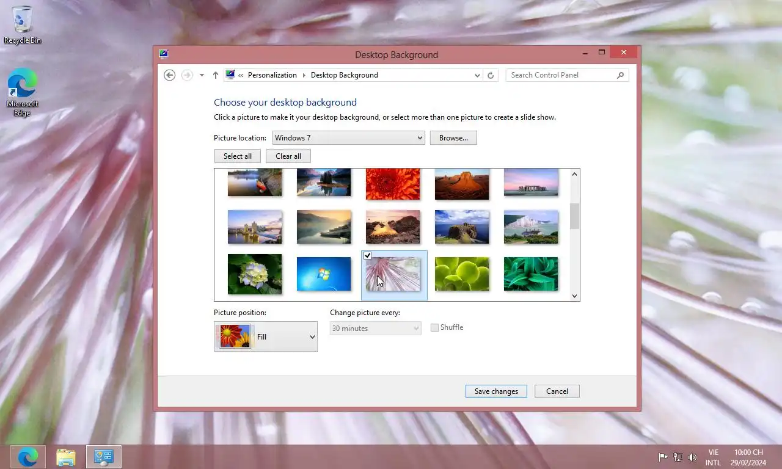
Task: Click the taskbar clock and date
Action: click(x=748, y=457)
